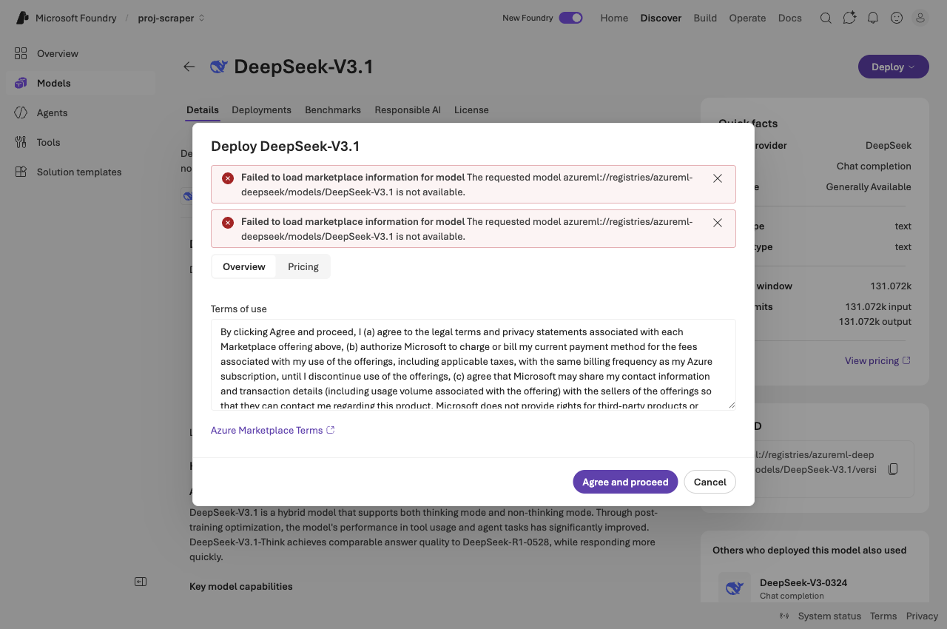Screen dimensions: 947x629
Task: Open the Deploy dropdown button
Action: point(893,67)
